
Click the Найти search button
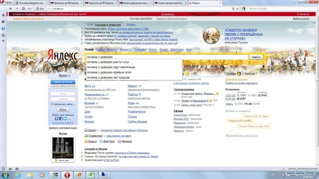(256, 57)
